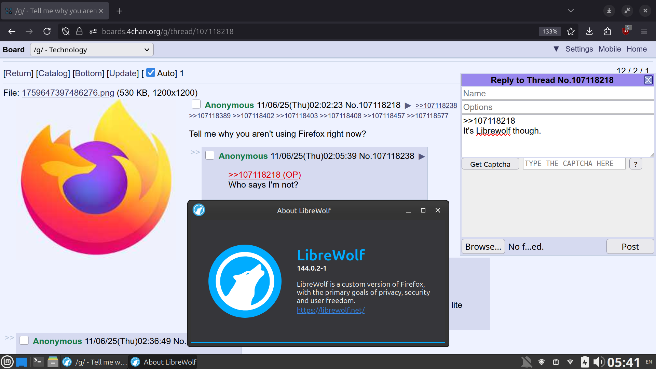This screenshot has width=656, height=369.
Task: Expand the post menu arrow on No.107118238
Action: coord(422,156)
